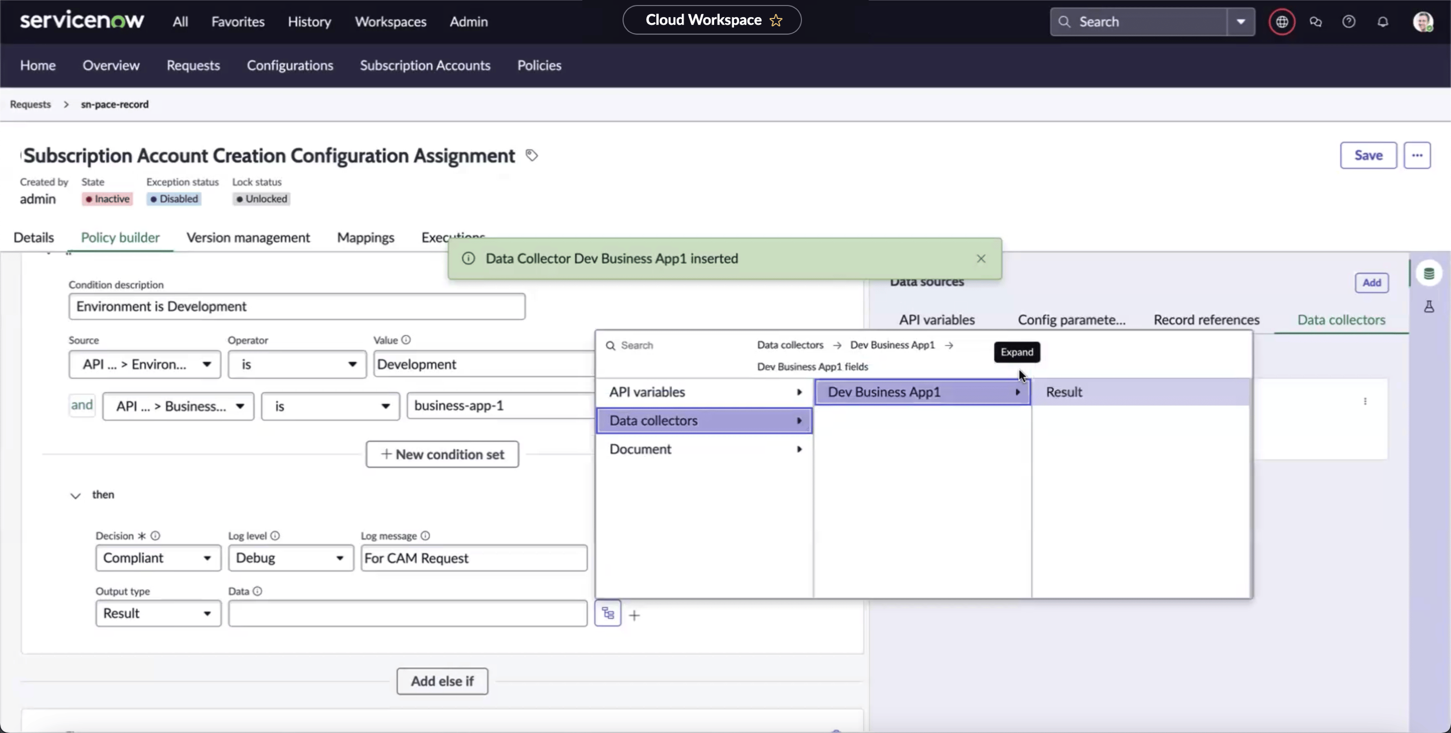
Task: Open the Version management tab
Action: (248, 237)
